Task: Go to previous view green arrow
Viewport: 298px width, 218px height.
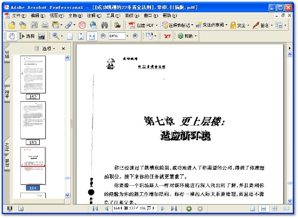Action: (189, 209)
